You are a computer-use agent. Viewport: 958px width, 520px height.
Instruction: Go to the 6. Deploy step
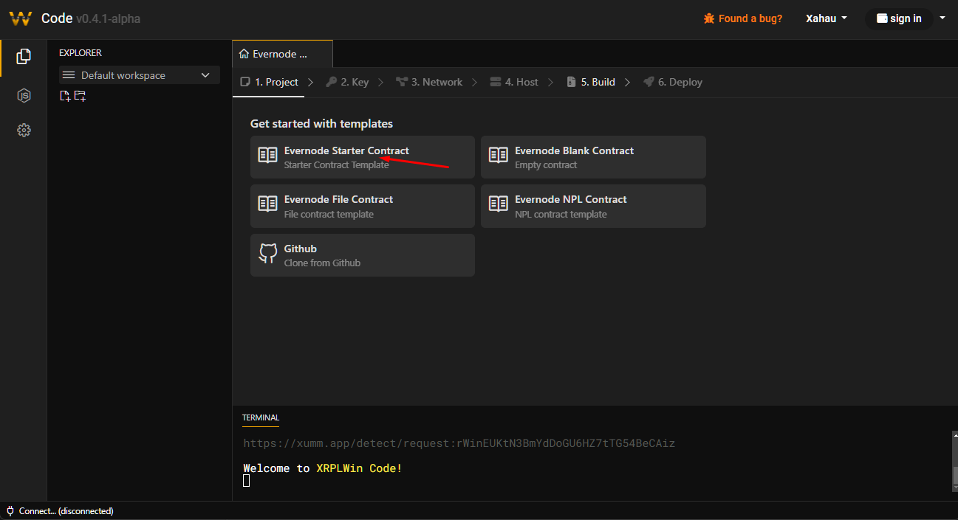[x=673, y=82]
